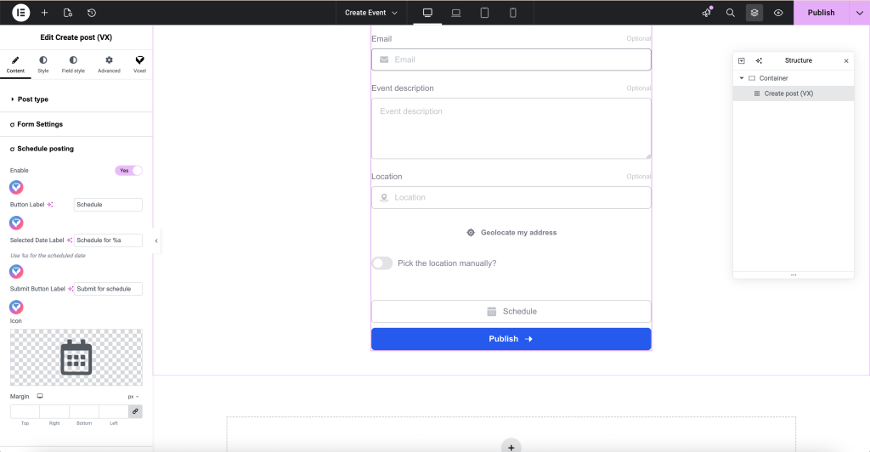Switch to mobile portrait preview
Screen dimensions: 870x452
(x=513, y=13)
